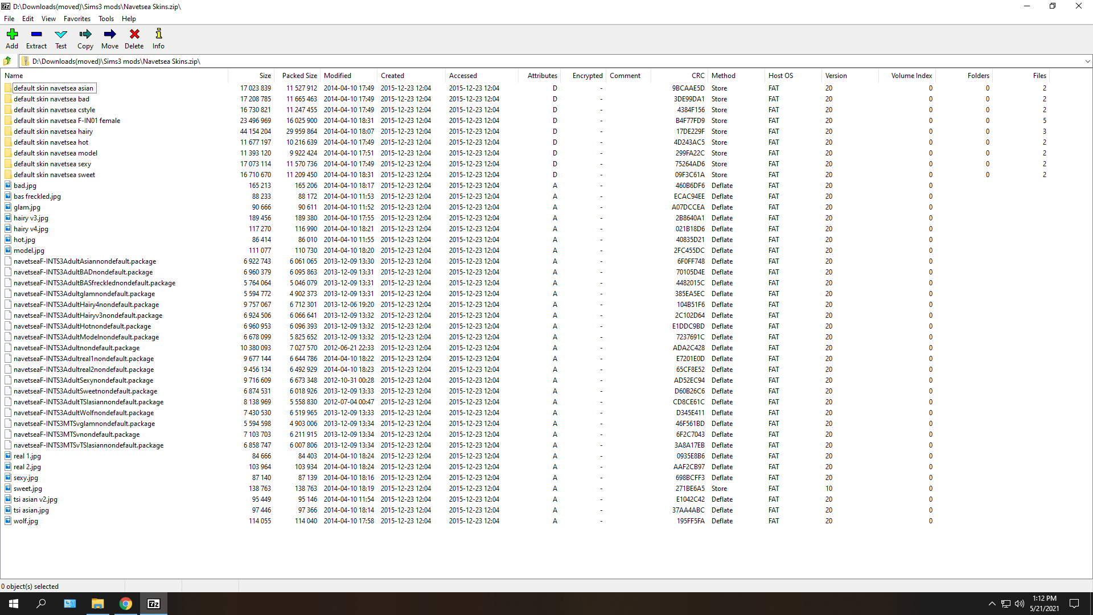Select folder 'default skin navetsea sweet'
The image size is (1093, 615).
[54, 175]
